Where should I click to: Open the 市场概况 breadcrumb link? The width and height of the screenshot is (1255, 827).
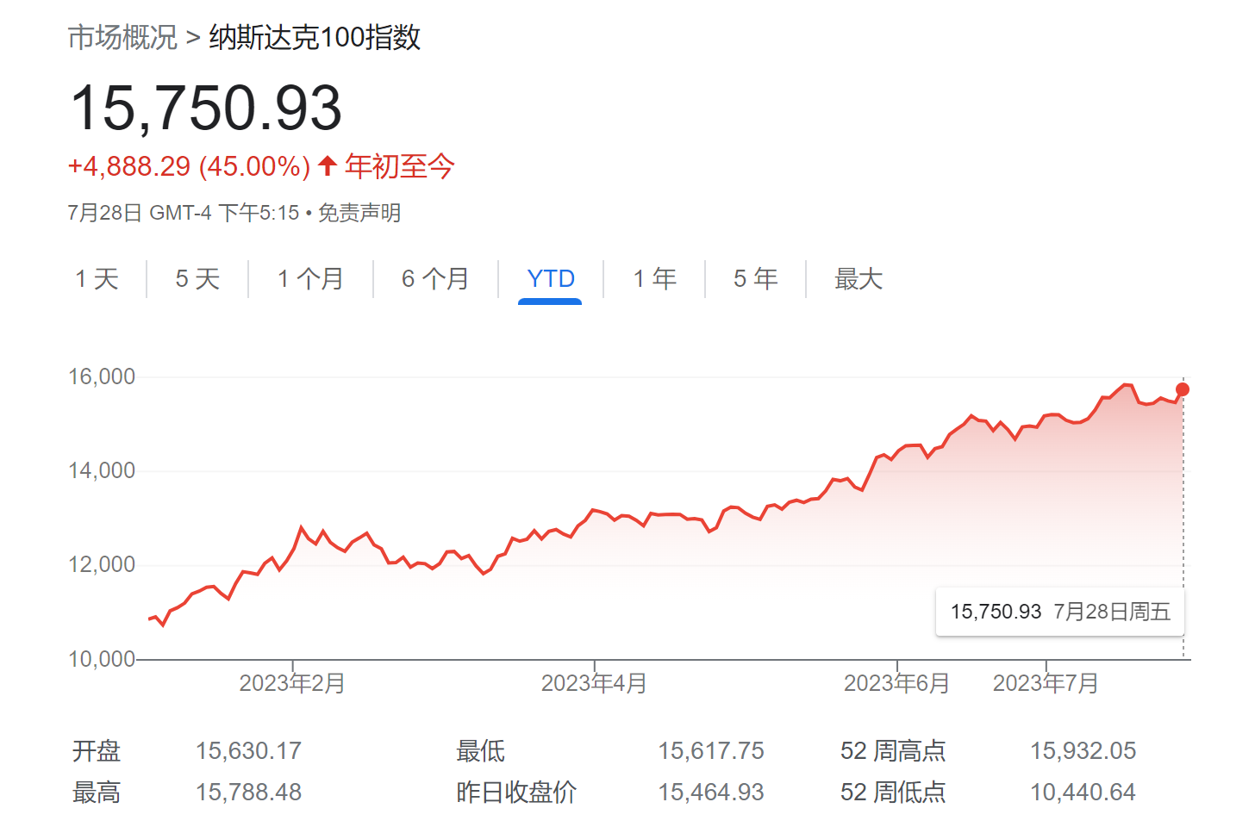[x=121, y=38]
